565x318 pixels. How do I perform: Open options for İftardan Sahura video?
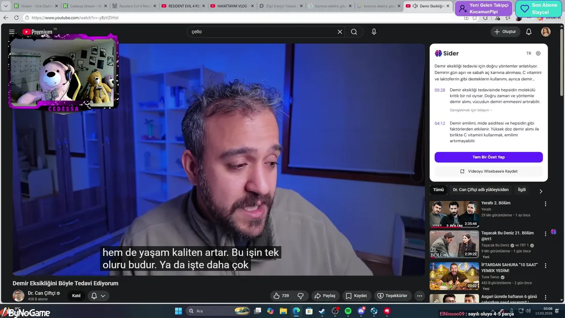click(x=546, y=265)
